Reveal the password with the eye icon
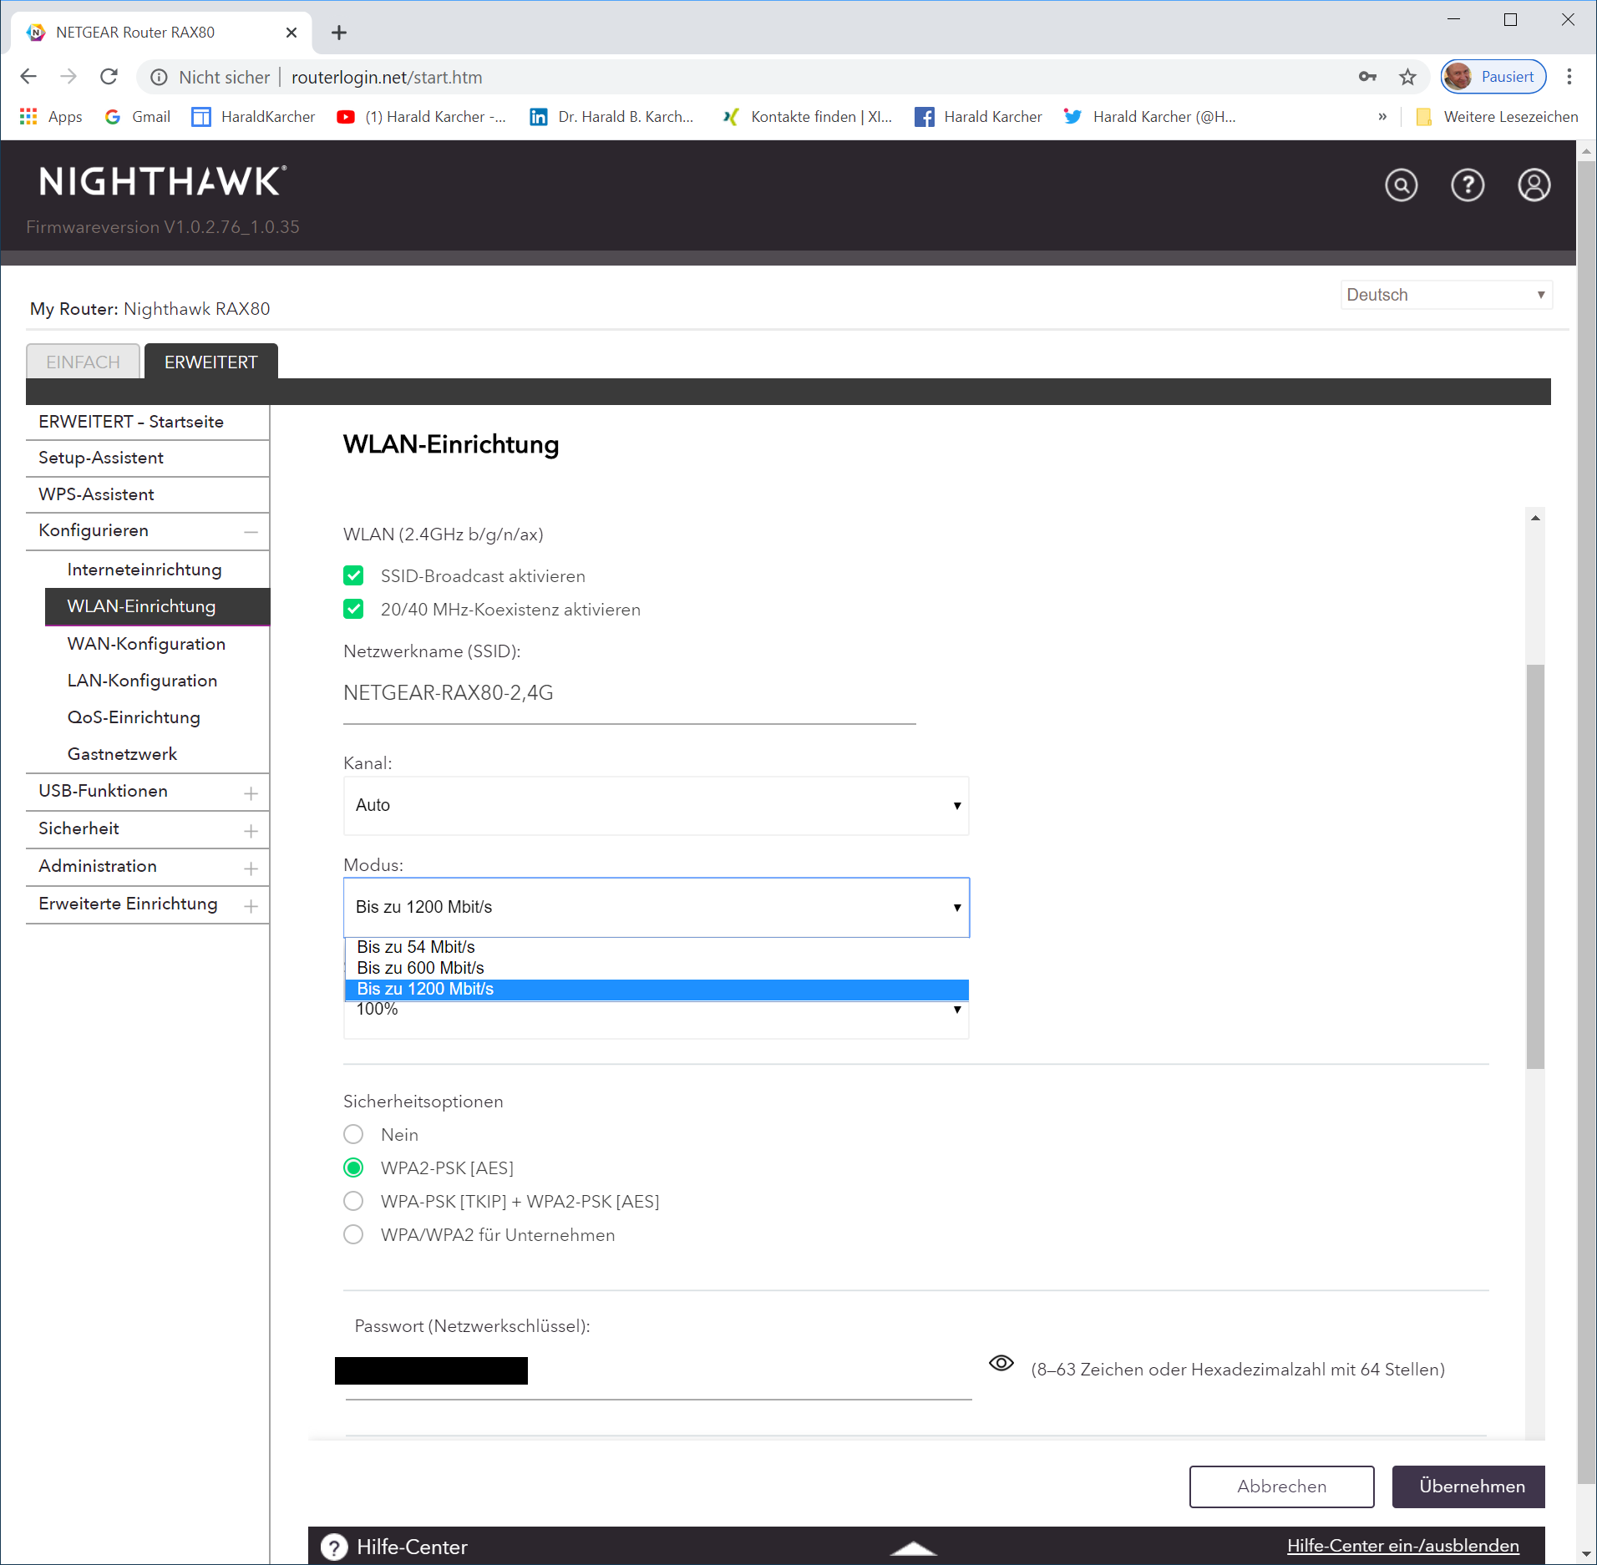Screen dimensions: 1597x1565 point(1001,1364)
